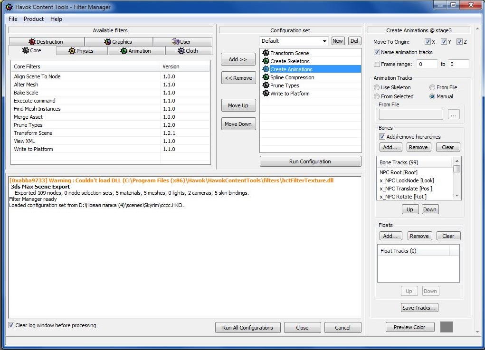Viewport: 485px width, 350px height.
Task: Select the Manual animation tracks option
Action: 432,96
